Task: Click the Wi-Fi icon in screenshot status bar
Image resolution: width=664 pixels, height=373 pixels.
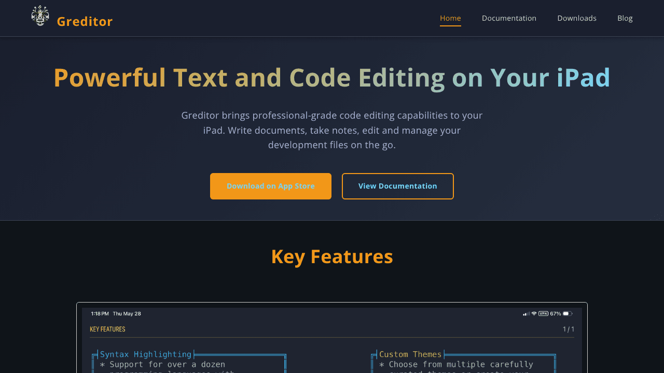Action: 534,313
